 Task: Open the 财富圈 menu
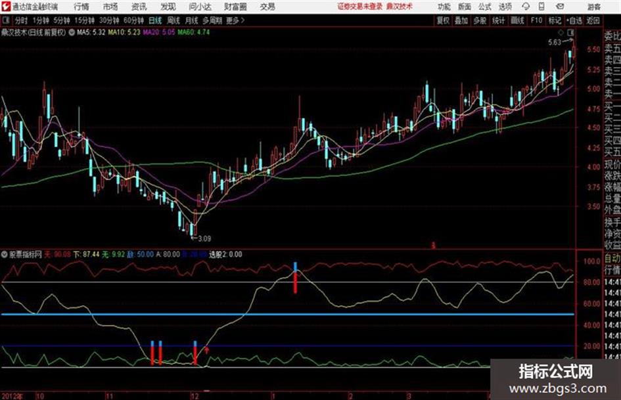click(x=235, y=7)
